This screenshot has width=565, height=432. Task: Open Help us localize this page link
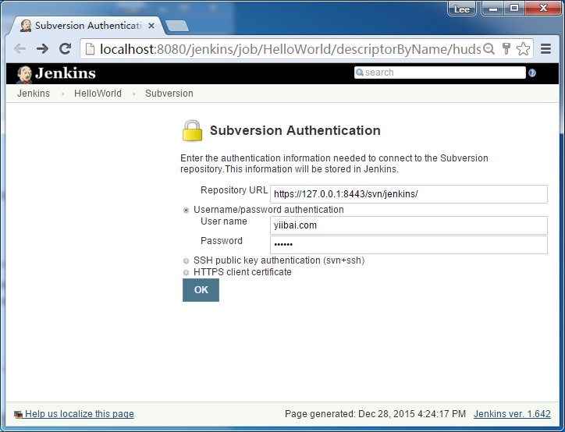click(x=79, y=414)
